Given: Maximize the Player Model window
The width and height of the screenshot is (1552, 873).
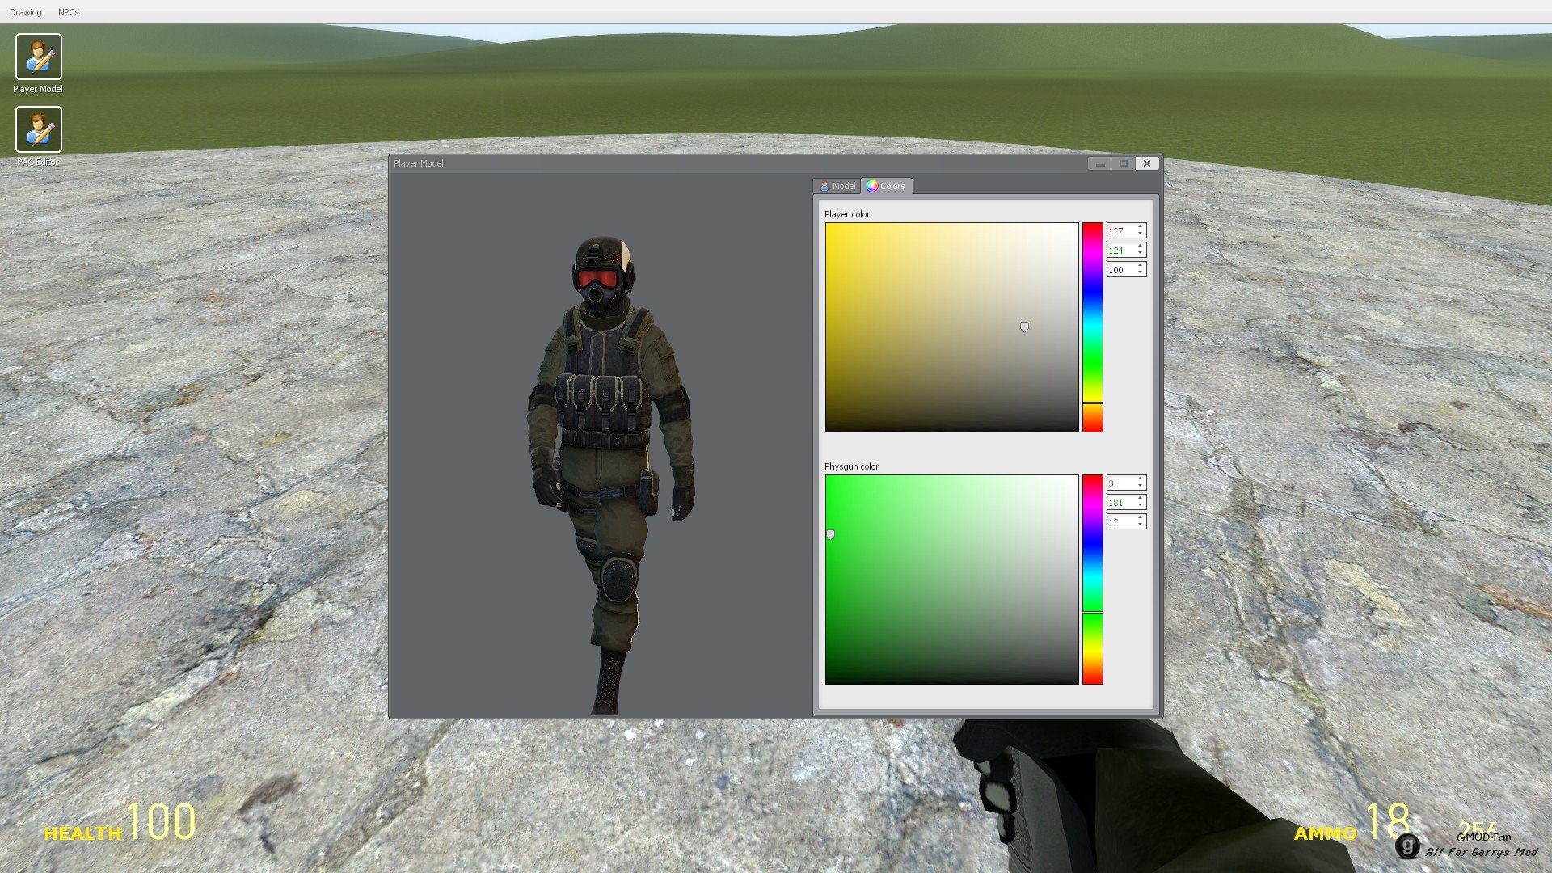Looking at the screenshot, I should tap(1123, 163).
